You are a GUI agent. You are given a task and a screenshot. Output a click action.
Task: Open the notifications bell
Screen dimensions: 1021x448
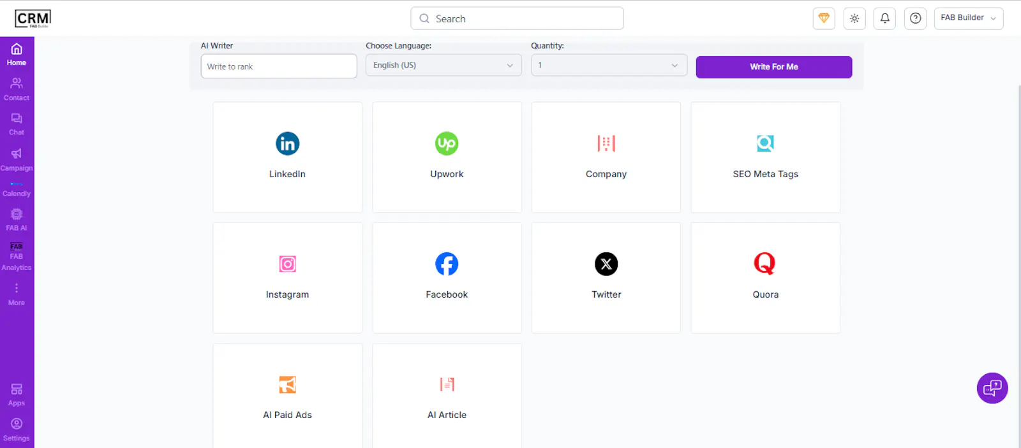point(885,18)
